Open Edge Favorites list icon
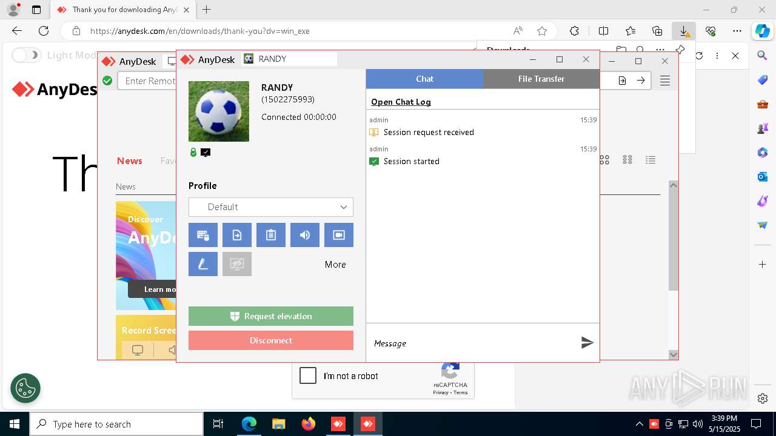The width and height of the screenshot is (776, 436). coord(630,31)
